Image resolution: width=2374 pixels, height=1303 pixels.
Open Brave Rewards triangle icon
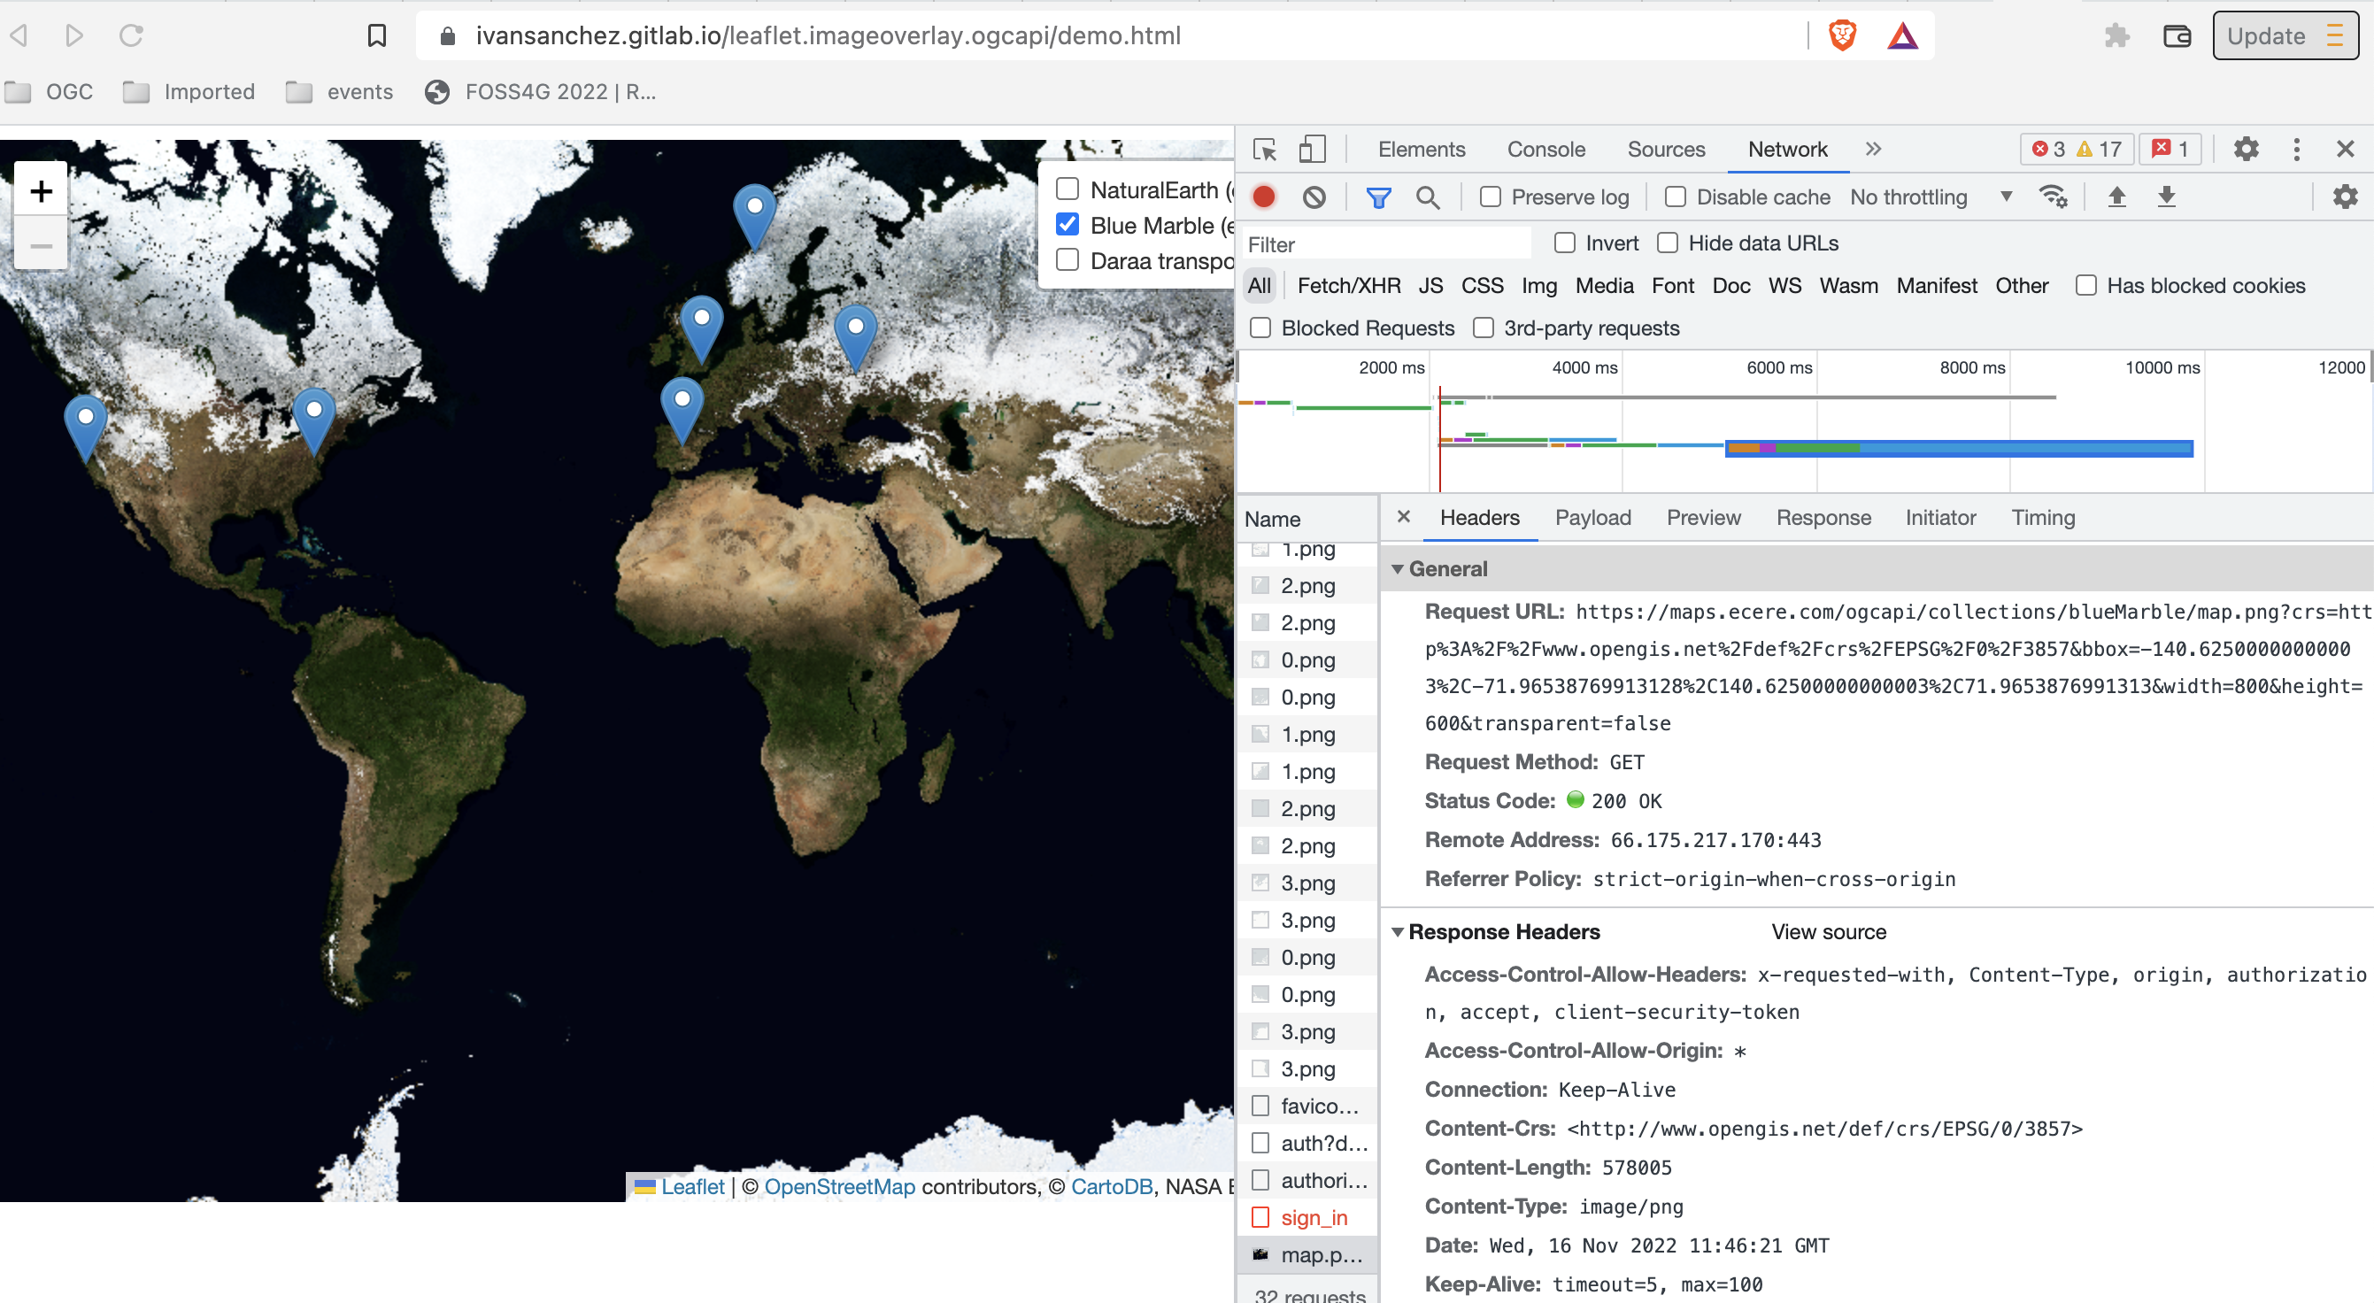(x=1902, y=36)
